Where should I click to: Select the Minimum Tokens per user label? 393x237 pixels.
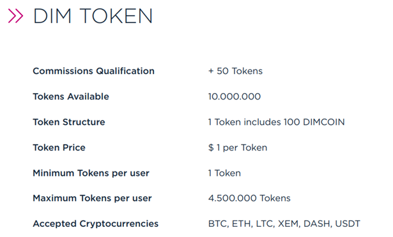click(x=91, y=173)
